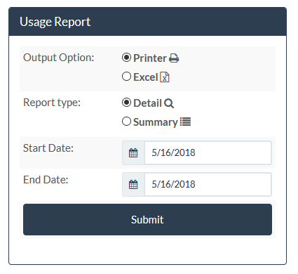Click the Excel option label text
This screenshot has width=298, height=274.
[146, 77]
